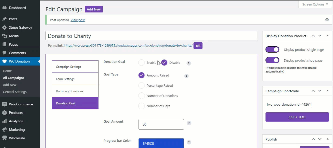Collapse the Campaign Shortcode panel
333x148 pixels.
(x=327, y=91)
